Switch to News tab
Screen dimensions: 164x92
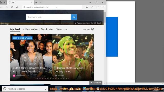point(59,29)
